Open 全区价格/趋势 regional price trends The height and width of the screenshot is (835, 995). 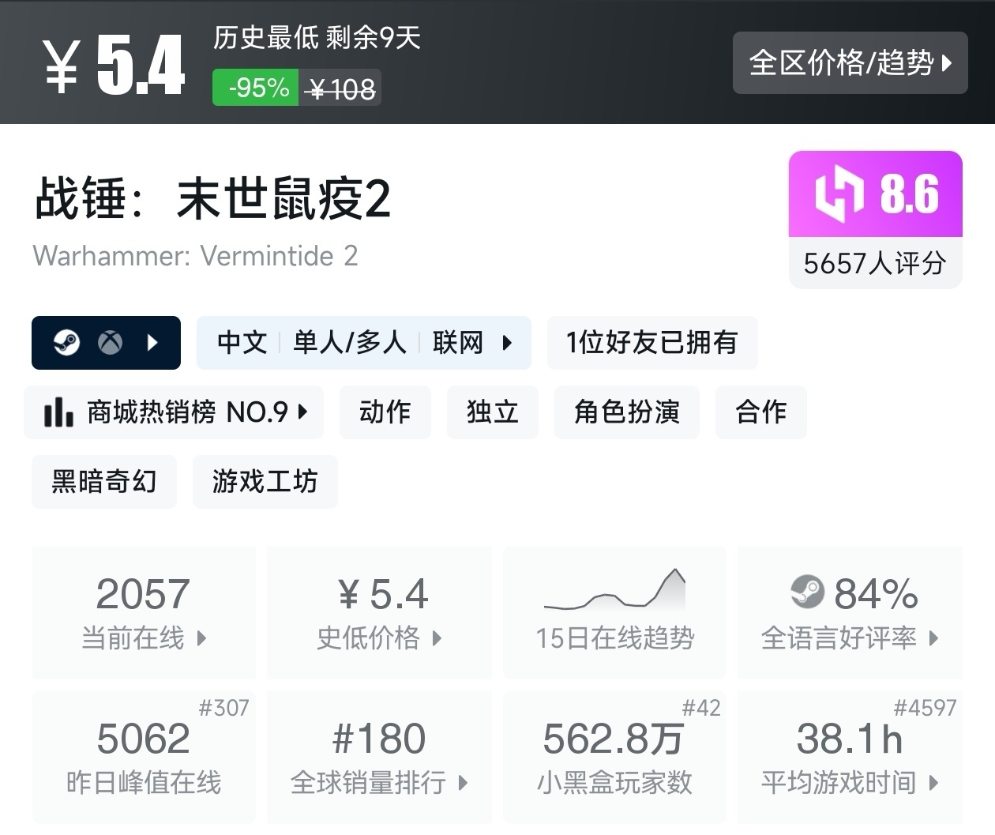coord(850,63)
